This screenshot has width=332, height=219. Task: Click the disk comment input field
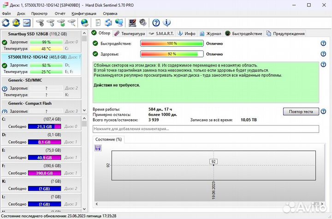click(x=206, y=129)
